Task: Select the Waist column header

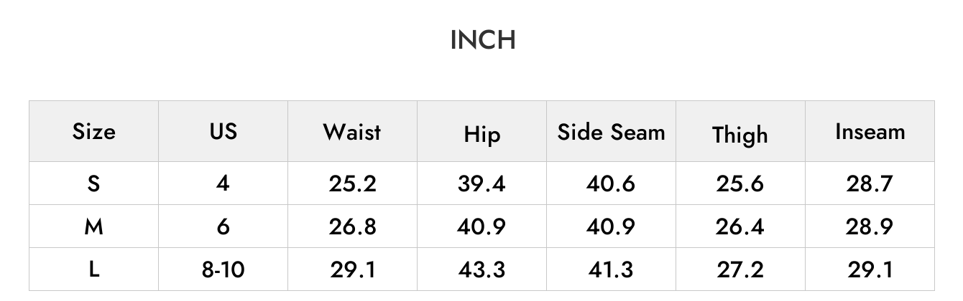Action: tap(352, 132)
